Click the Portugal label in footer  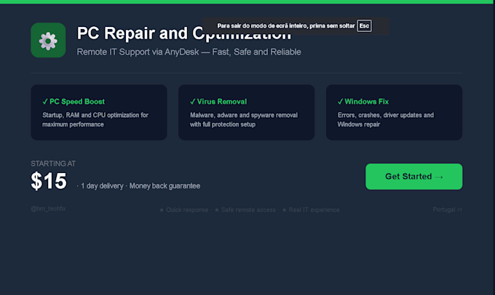444,209
